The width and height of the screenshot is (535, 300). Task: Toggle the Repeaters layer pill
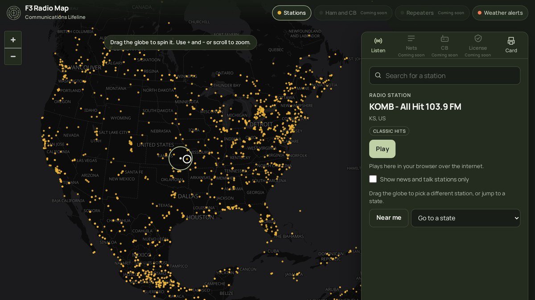point(432,13)
